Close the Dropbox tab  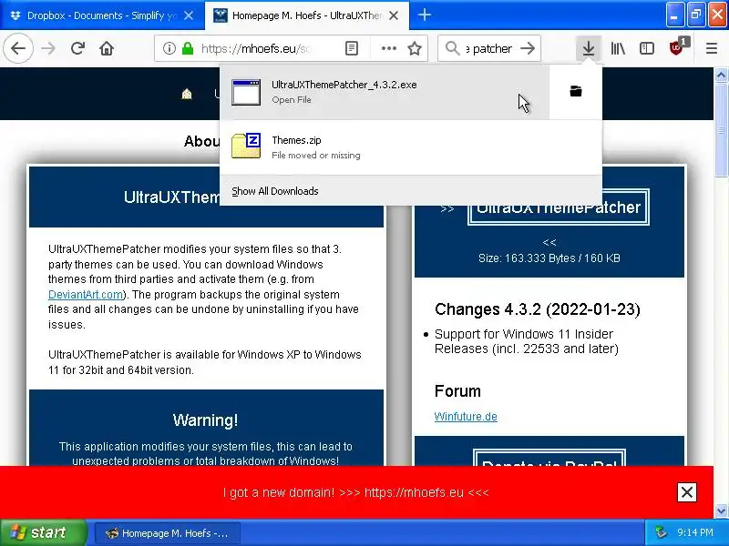pos(189,15)
